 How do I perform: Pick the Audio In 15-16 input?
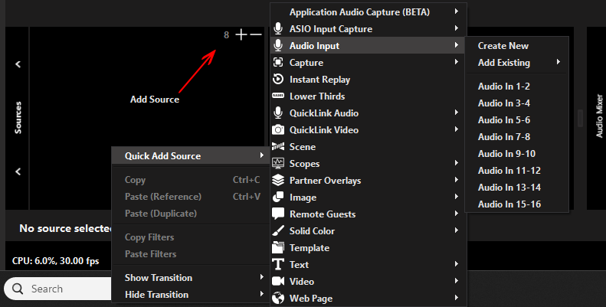(516, 204)
